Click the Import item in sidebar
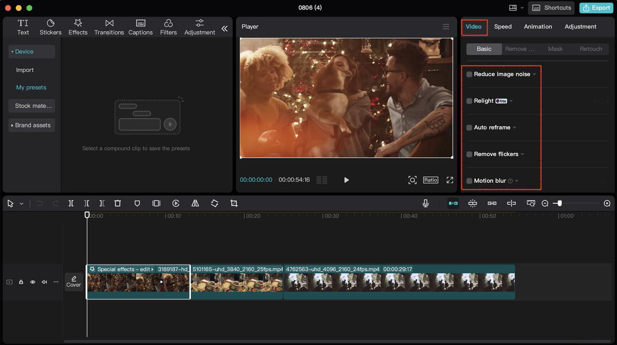The image size is (617, 345). 25,70
